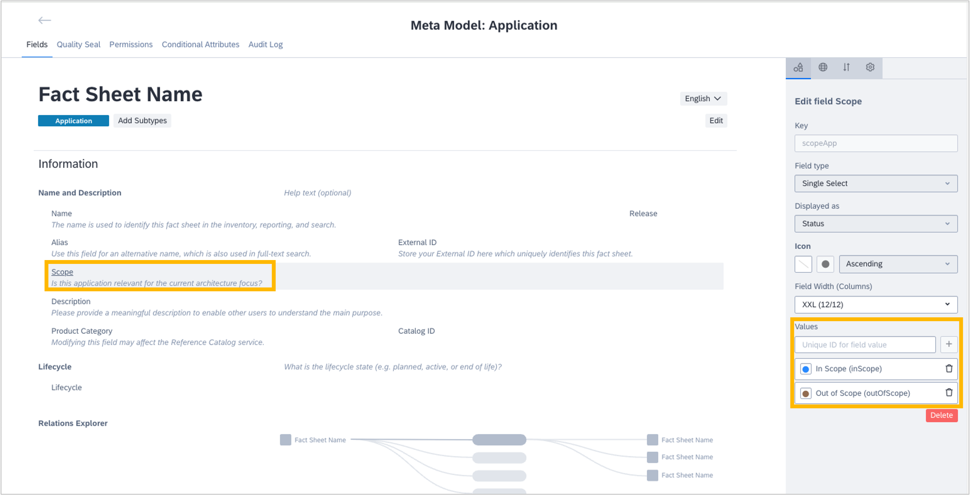Open the Displayed as Status dropdown
970x496 pixels.
pyautogui.click(x=875, y=224)
